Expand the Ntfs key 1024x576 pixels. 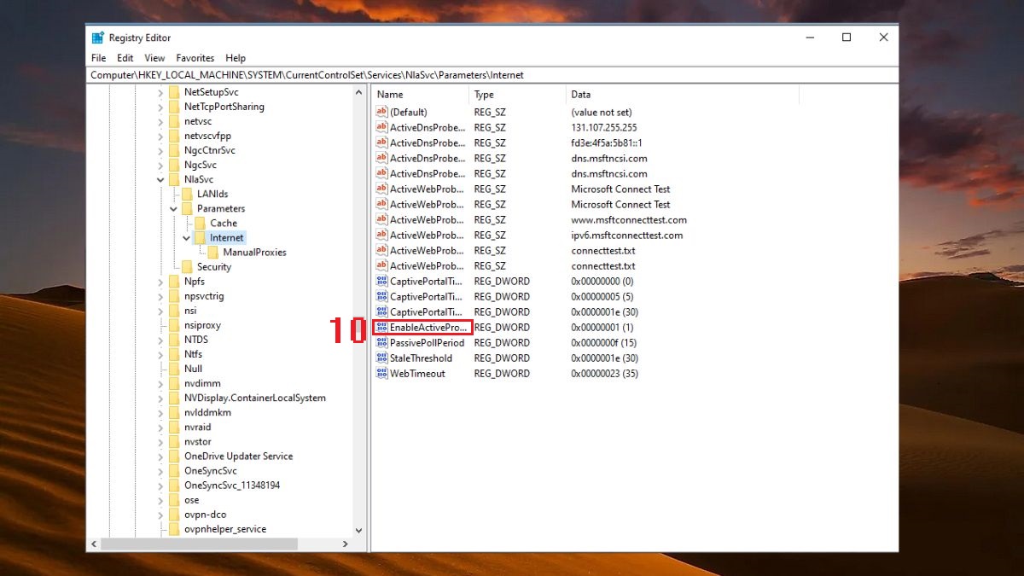(x=160, y=354)
